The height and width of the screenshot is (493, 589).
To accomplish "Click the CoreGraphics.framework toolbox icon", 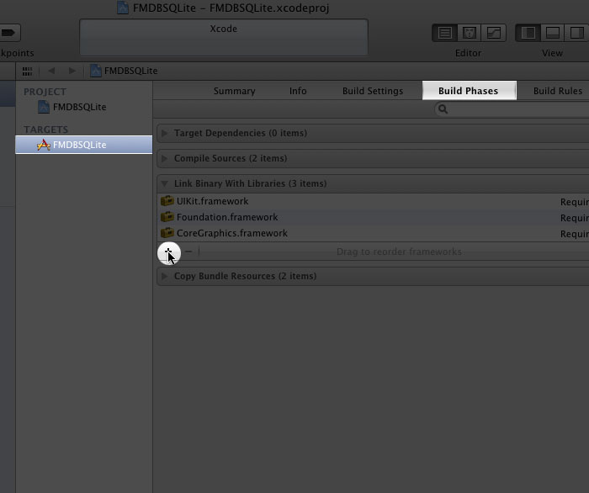I will (x=167, y=233).
